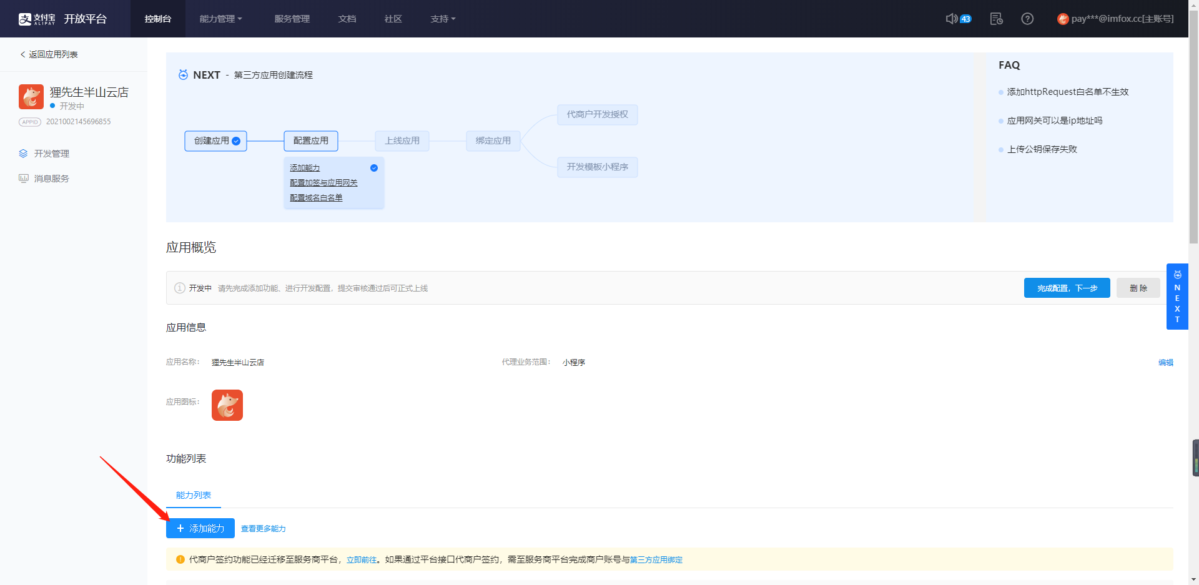
Task: Click the help question mark icon
Action: 1027,19
